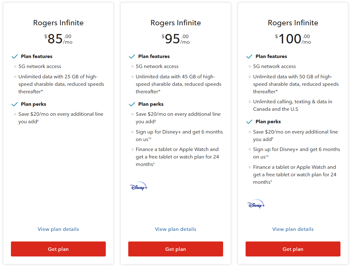Click the Plan features checkmark in $95 plan
The width and height of the screenshot is (352, 268).
[x=132, y=56]
